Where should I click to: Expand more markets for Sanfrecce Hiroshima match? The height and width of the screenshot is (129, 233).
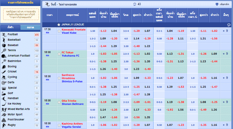225,78
